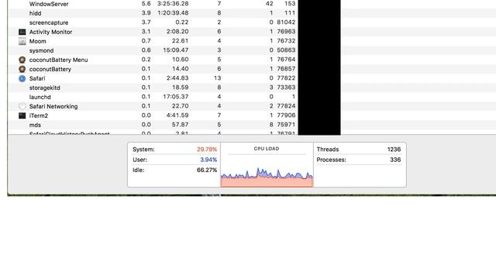Viewport: 496px width, 279px height.
Task: Click the System percentage 29.79%
Action: click(x=207, y=150)
